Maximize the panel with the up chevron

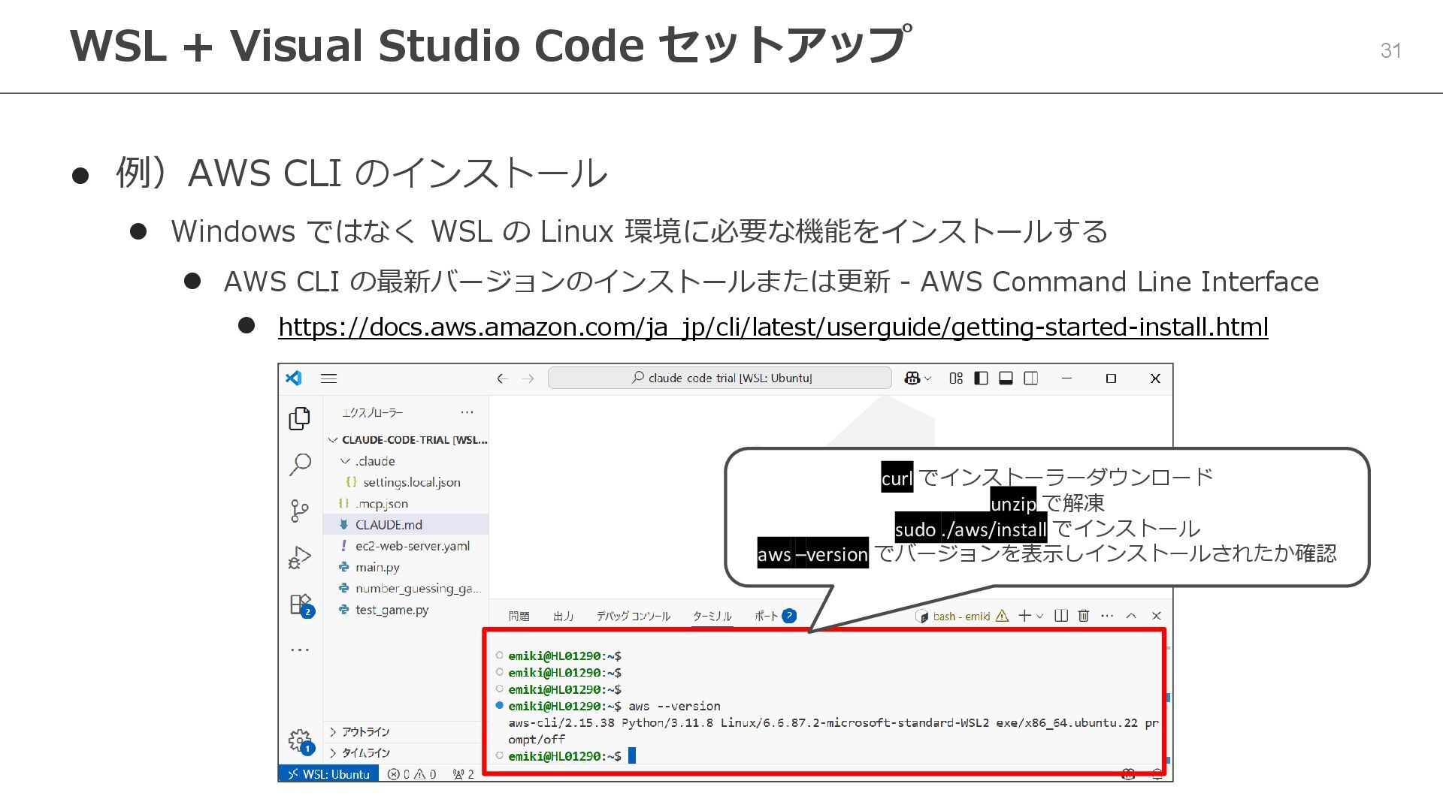[x=1131, y=616]
